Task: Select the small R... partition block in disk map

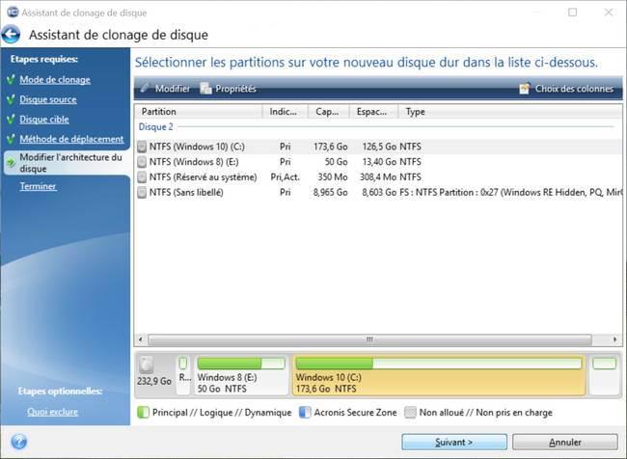Action: (183, 375)
